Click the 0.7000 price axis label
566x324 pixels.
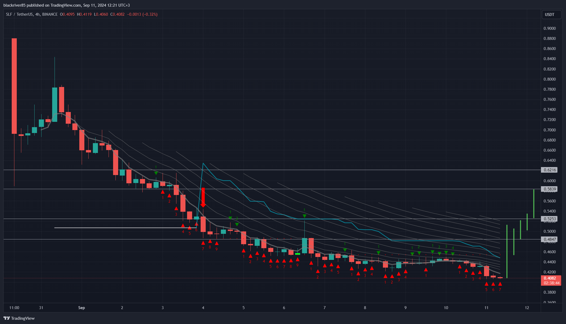coord(550,130)
